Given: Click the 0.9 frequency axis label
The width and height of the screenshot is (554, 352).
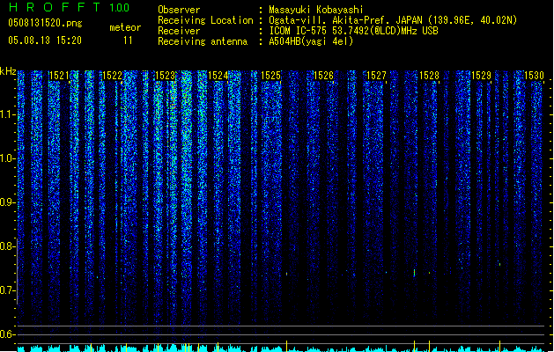Looking at the screenshot, I should [7, 202].
